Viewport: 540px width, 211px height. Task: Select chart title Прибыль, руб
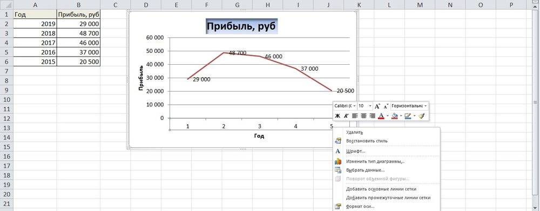click(x=242, y=26)
